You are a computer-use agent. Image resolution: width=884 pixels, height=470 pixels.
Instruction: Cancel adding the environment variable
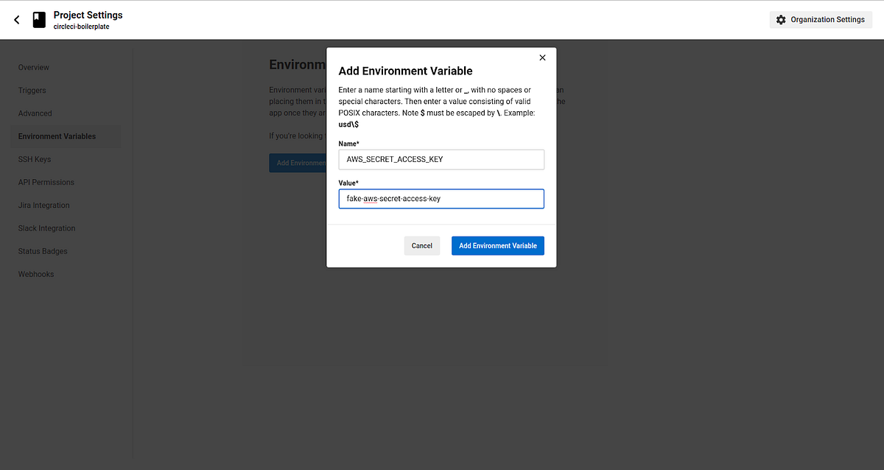click(421, 245)
